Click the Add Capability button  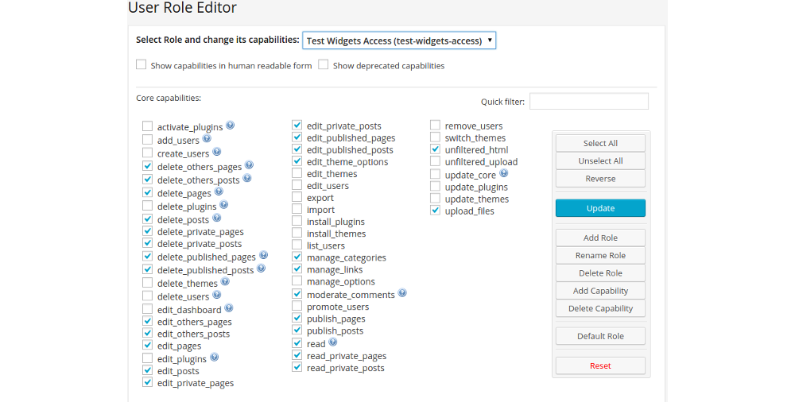[x=600, y=291]
